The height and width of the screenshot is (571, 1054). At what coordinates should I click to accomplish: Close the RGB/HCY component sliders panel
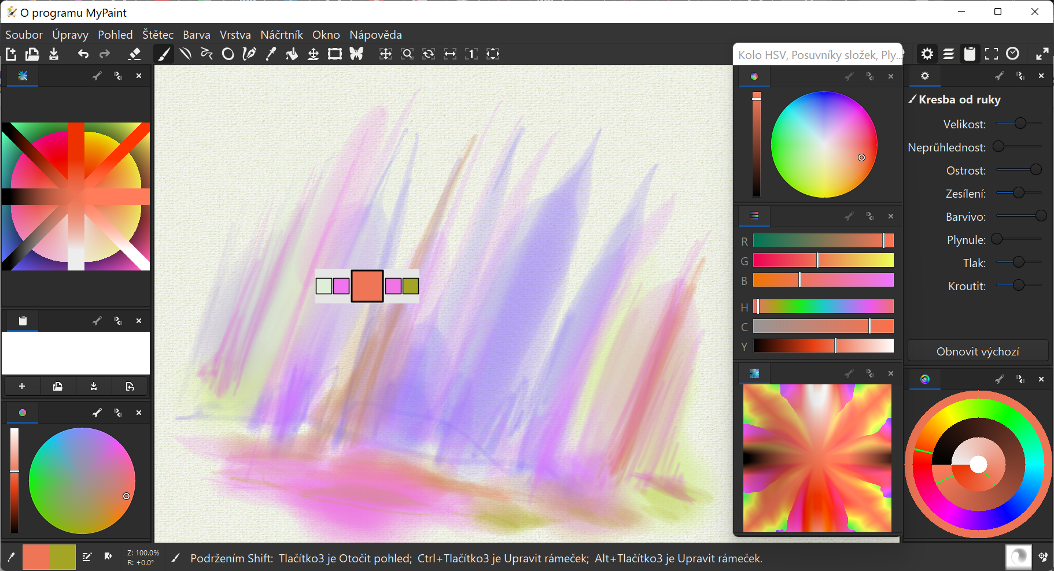click(x=891, y=216)
